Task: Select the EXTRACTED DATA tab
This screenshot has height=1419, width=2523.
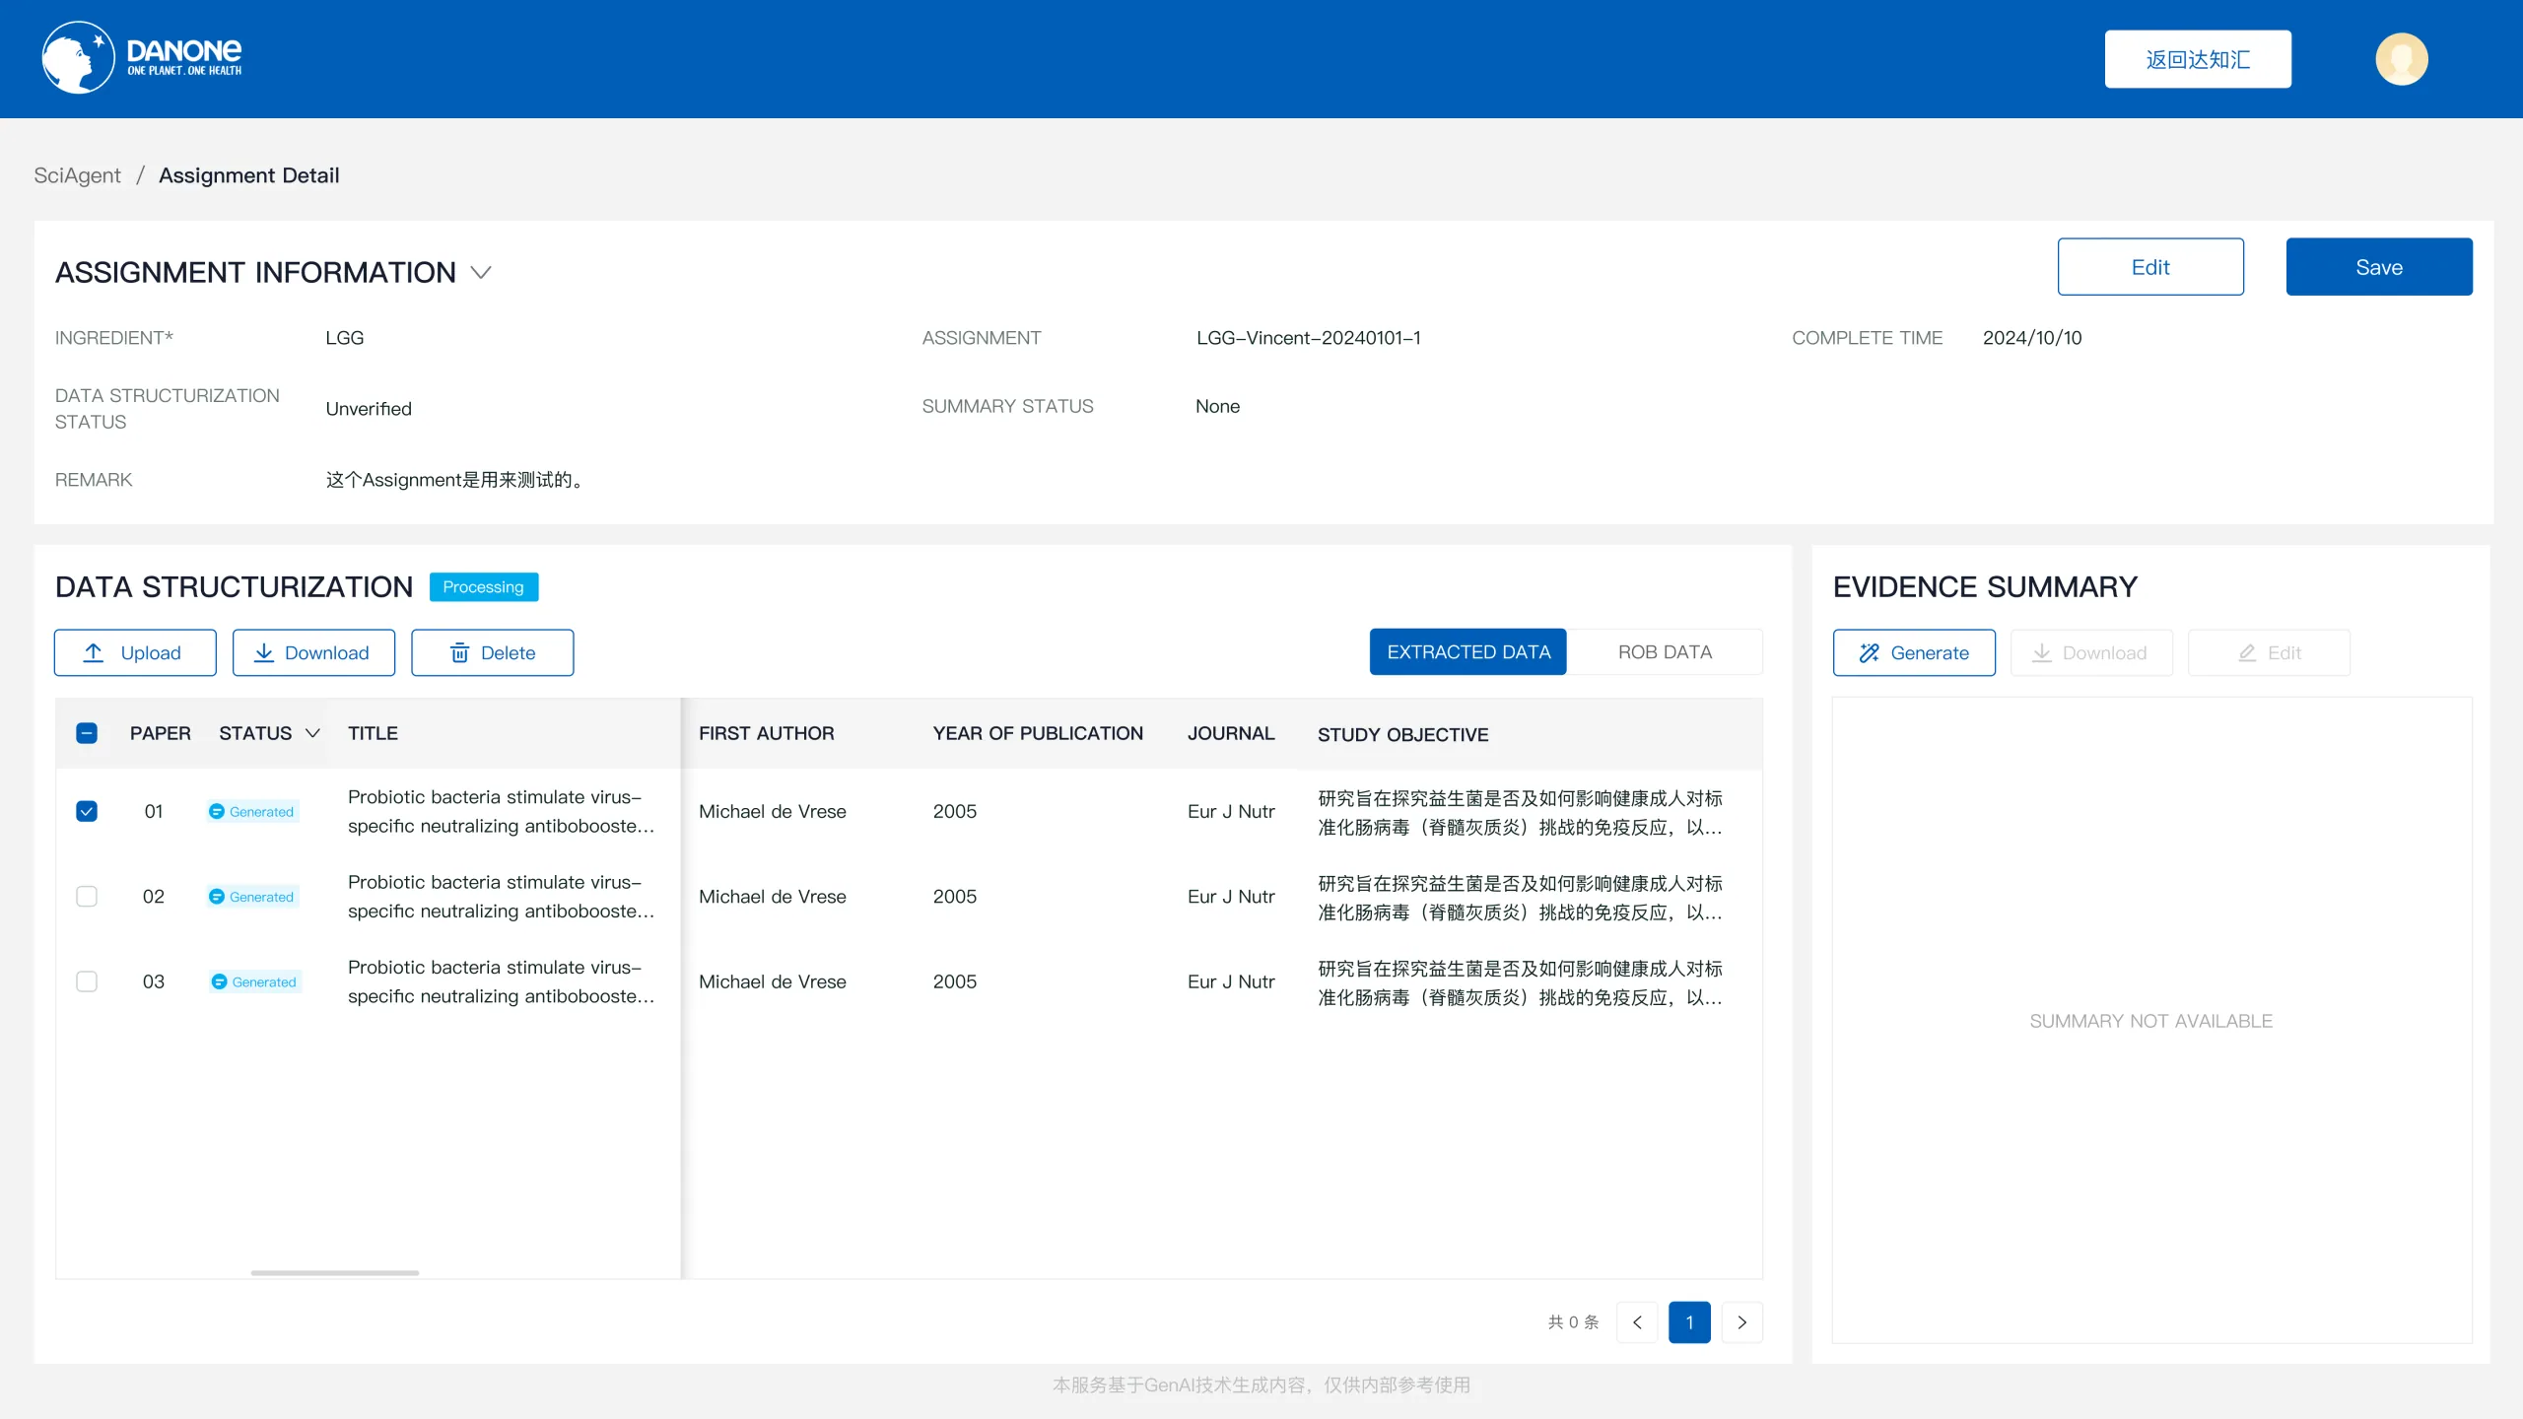Action: (1468, 651)
